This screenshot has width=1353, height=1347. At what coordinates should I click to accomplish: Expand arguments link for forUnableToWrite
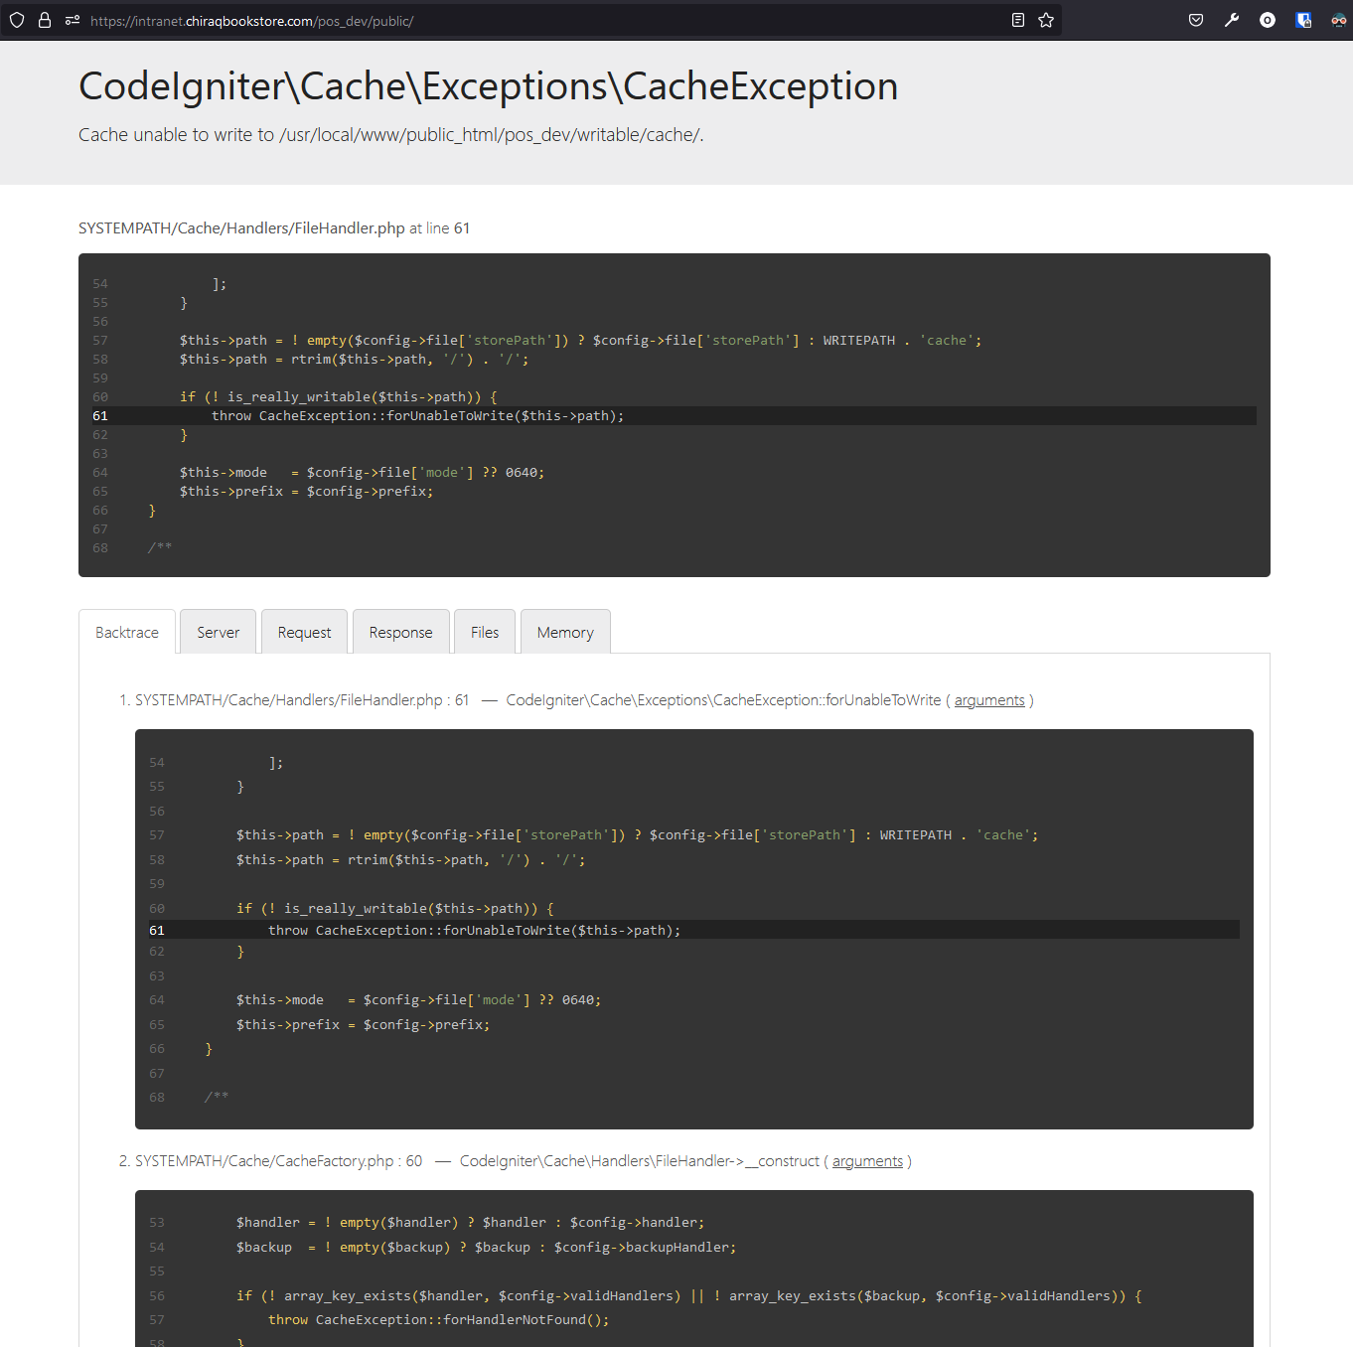pyautogui.click(x=989, y=700)
